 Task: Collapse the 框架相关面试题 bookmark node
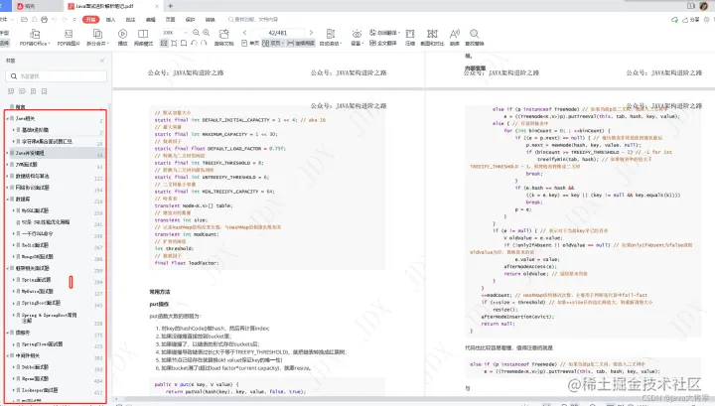[7, 268]
